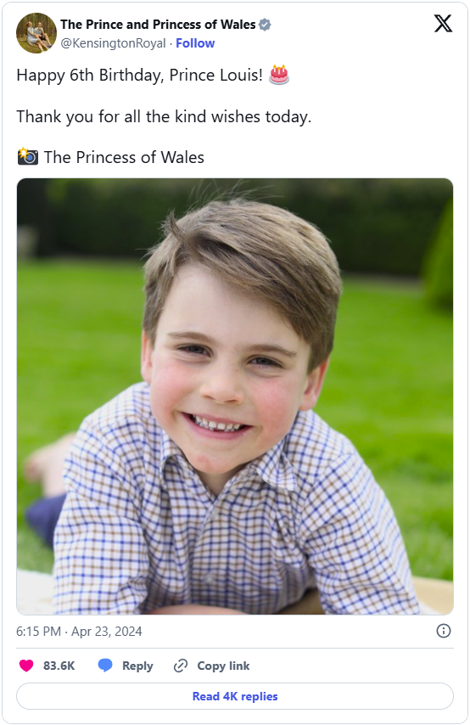The image size is (470, 725).
Task: Click the 83.6K likes count
Action: pyautogui.click(x=59, y=666)
